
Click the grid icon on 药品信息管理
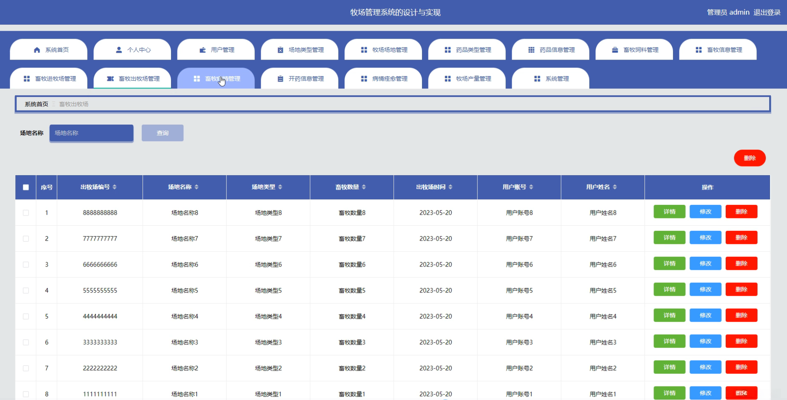pyautogui.click(x=531, y=50)
